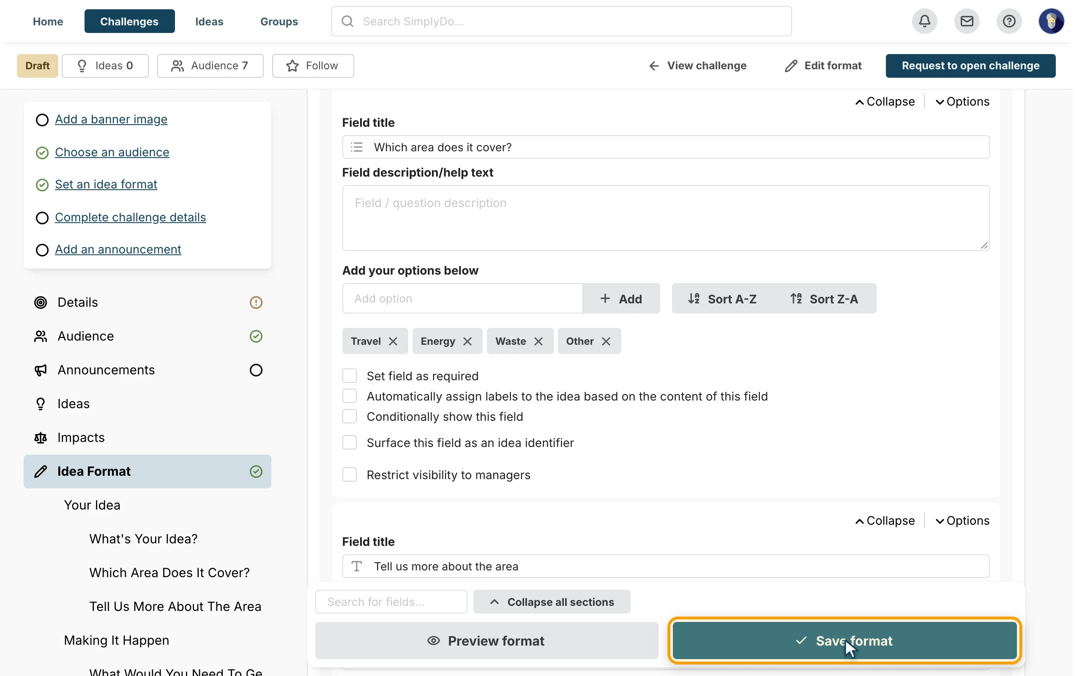Collapse the Which area does it cover field
1082x676 pixels.
(x=885, y=102)
